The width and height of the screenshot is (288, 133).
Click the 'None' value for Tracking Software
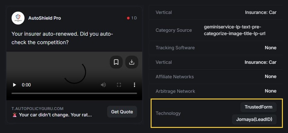tap(270, 48)
